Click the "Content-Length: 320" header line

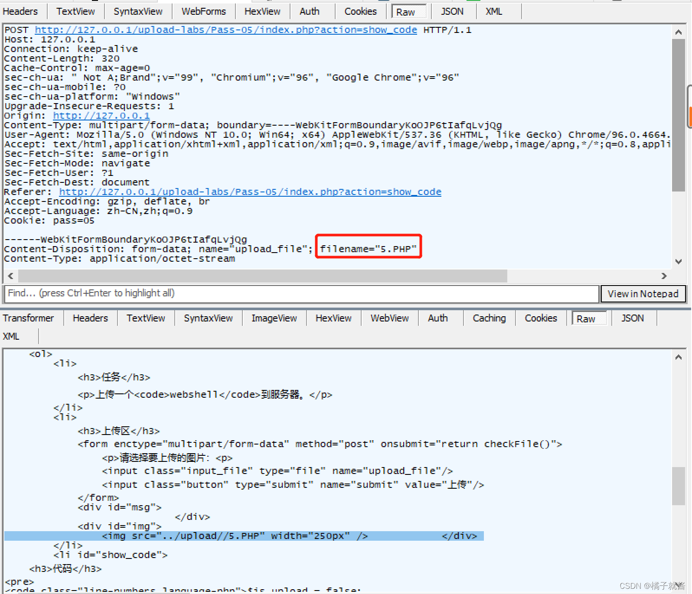click(62, 58)
